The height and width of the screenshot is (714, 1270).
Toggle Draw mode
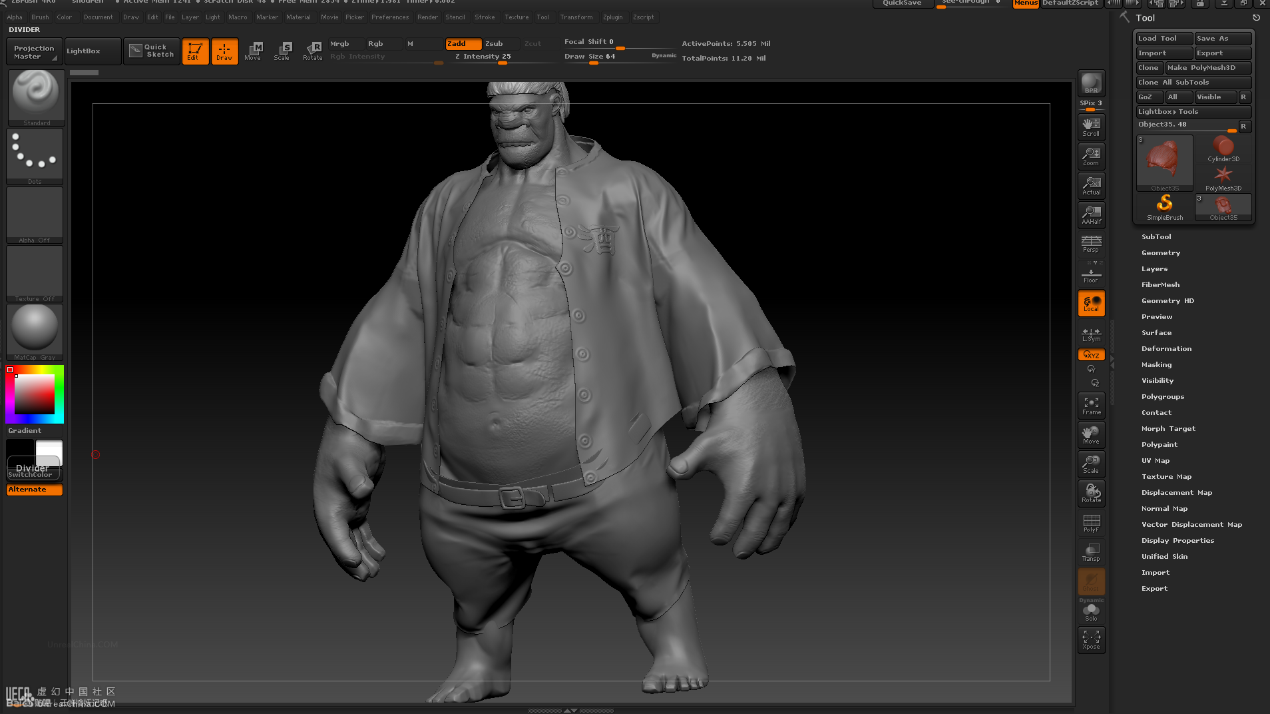[224, 51]
